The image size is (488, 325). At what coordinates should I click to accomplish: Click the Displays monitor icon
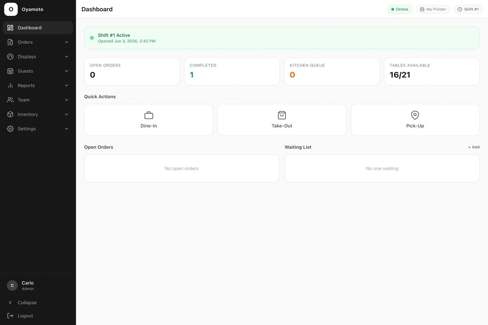(10, 56)
